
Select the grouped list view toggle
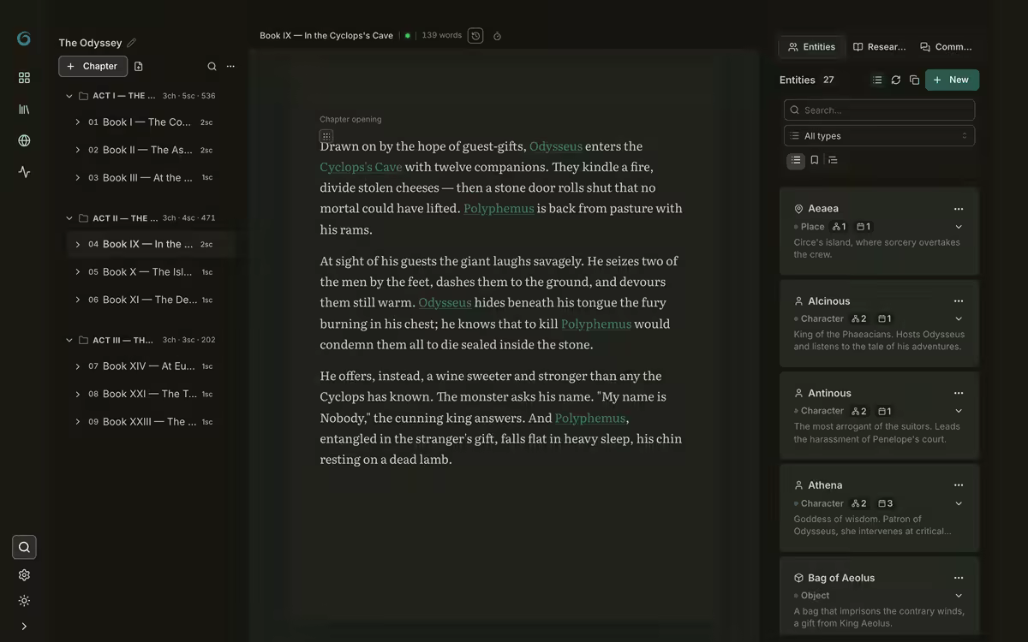(x=833, y=160)
